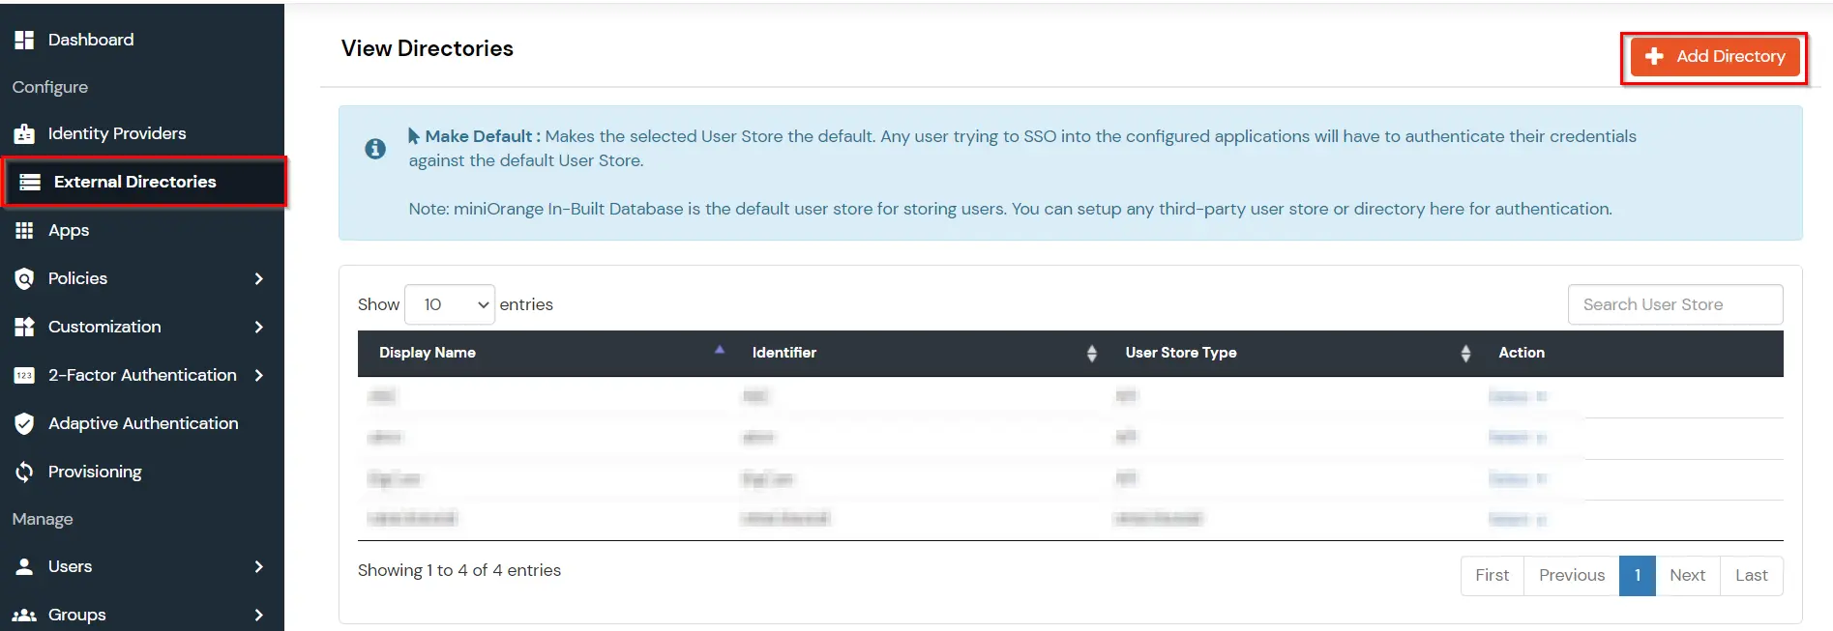Click the Action column header
1833x631 pixels.
[1522, 353]
